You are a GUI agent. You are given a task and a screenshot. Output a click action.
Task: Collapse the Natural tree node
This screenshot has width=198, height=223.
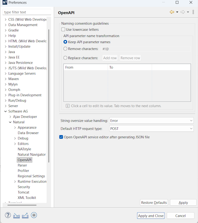pos(10,122)
